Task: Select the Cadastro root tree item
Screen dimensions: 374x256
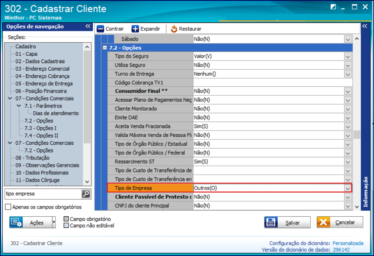Action: (x=26, y=47)
